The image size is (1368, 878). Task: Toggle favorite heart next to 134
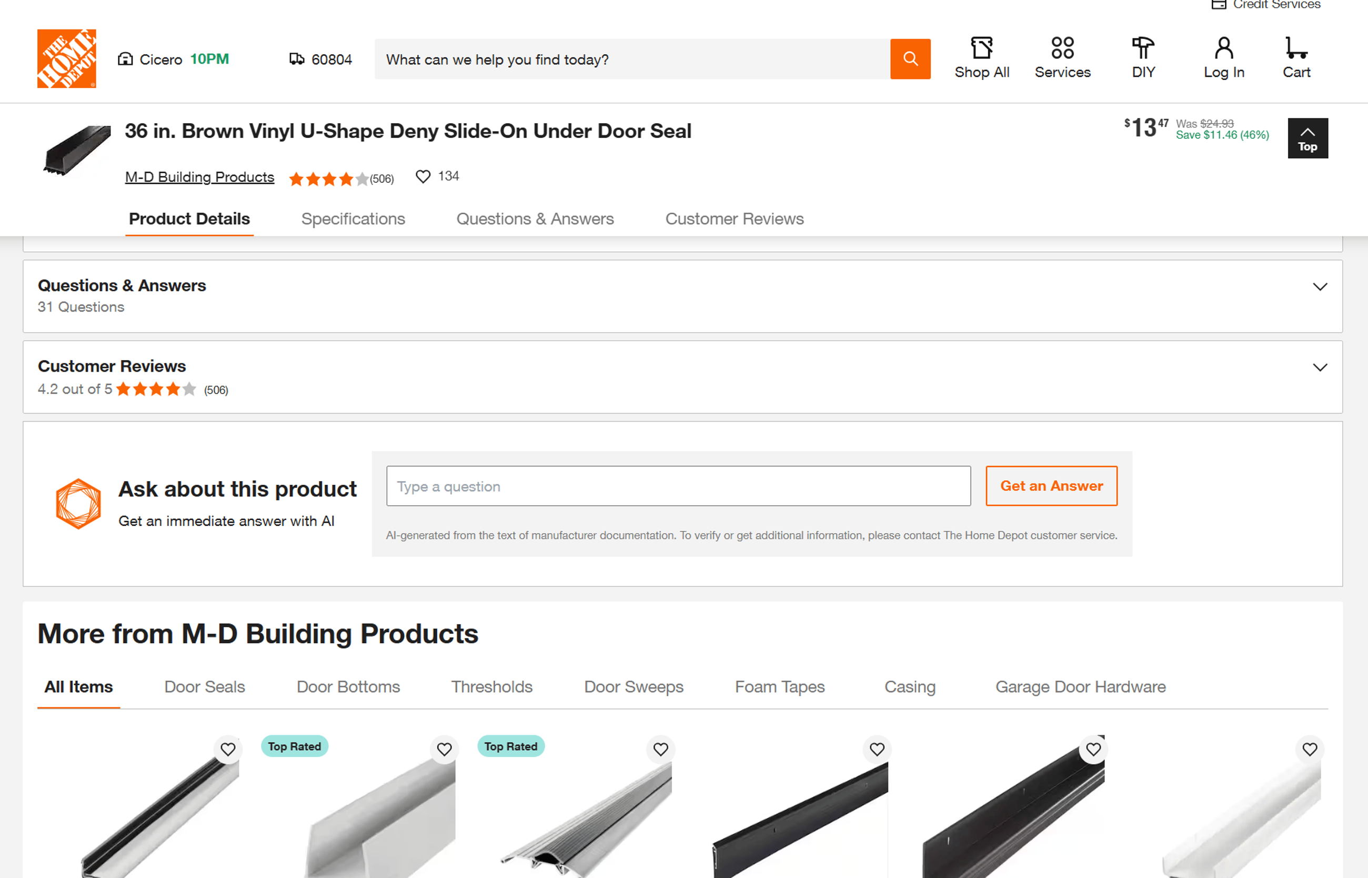tap(423, 177)
